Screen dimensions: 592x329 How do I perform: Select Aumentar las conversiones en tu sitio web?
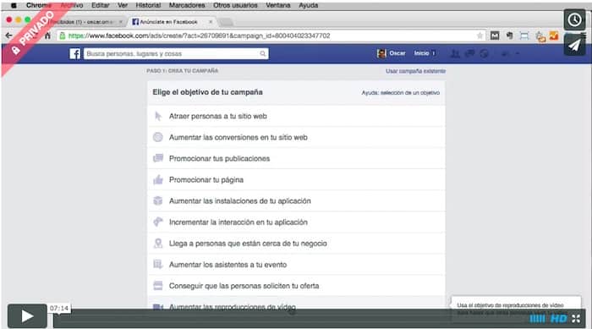296,138
